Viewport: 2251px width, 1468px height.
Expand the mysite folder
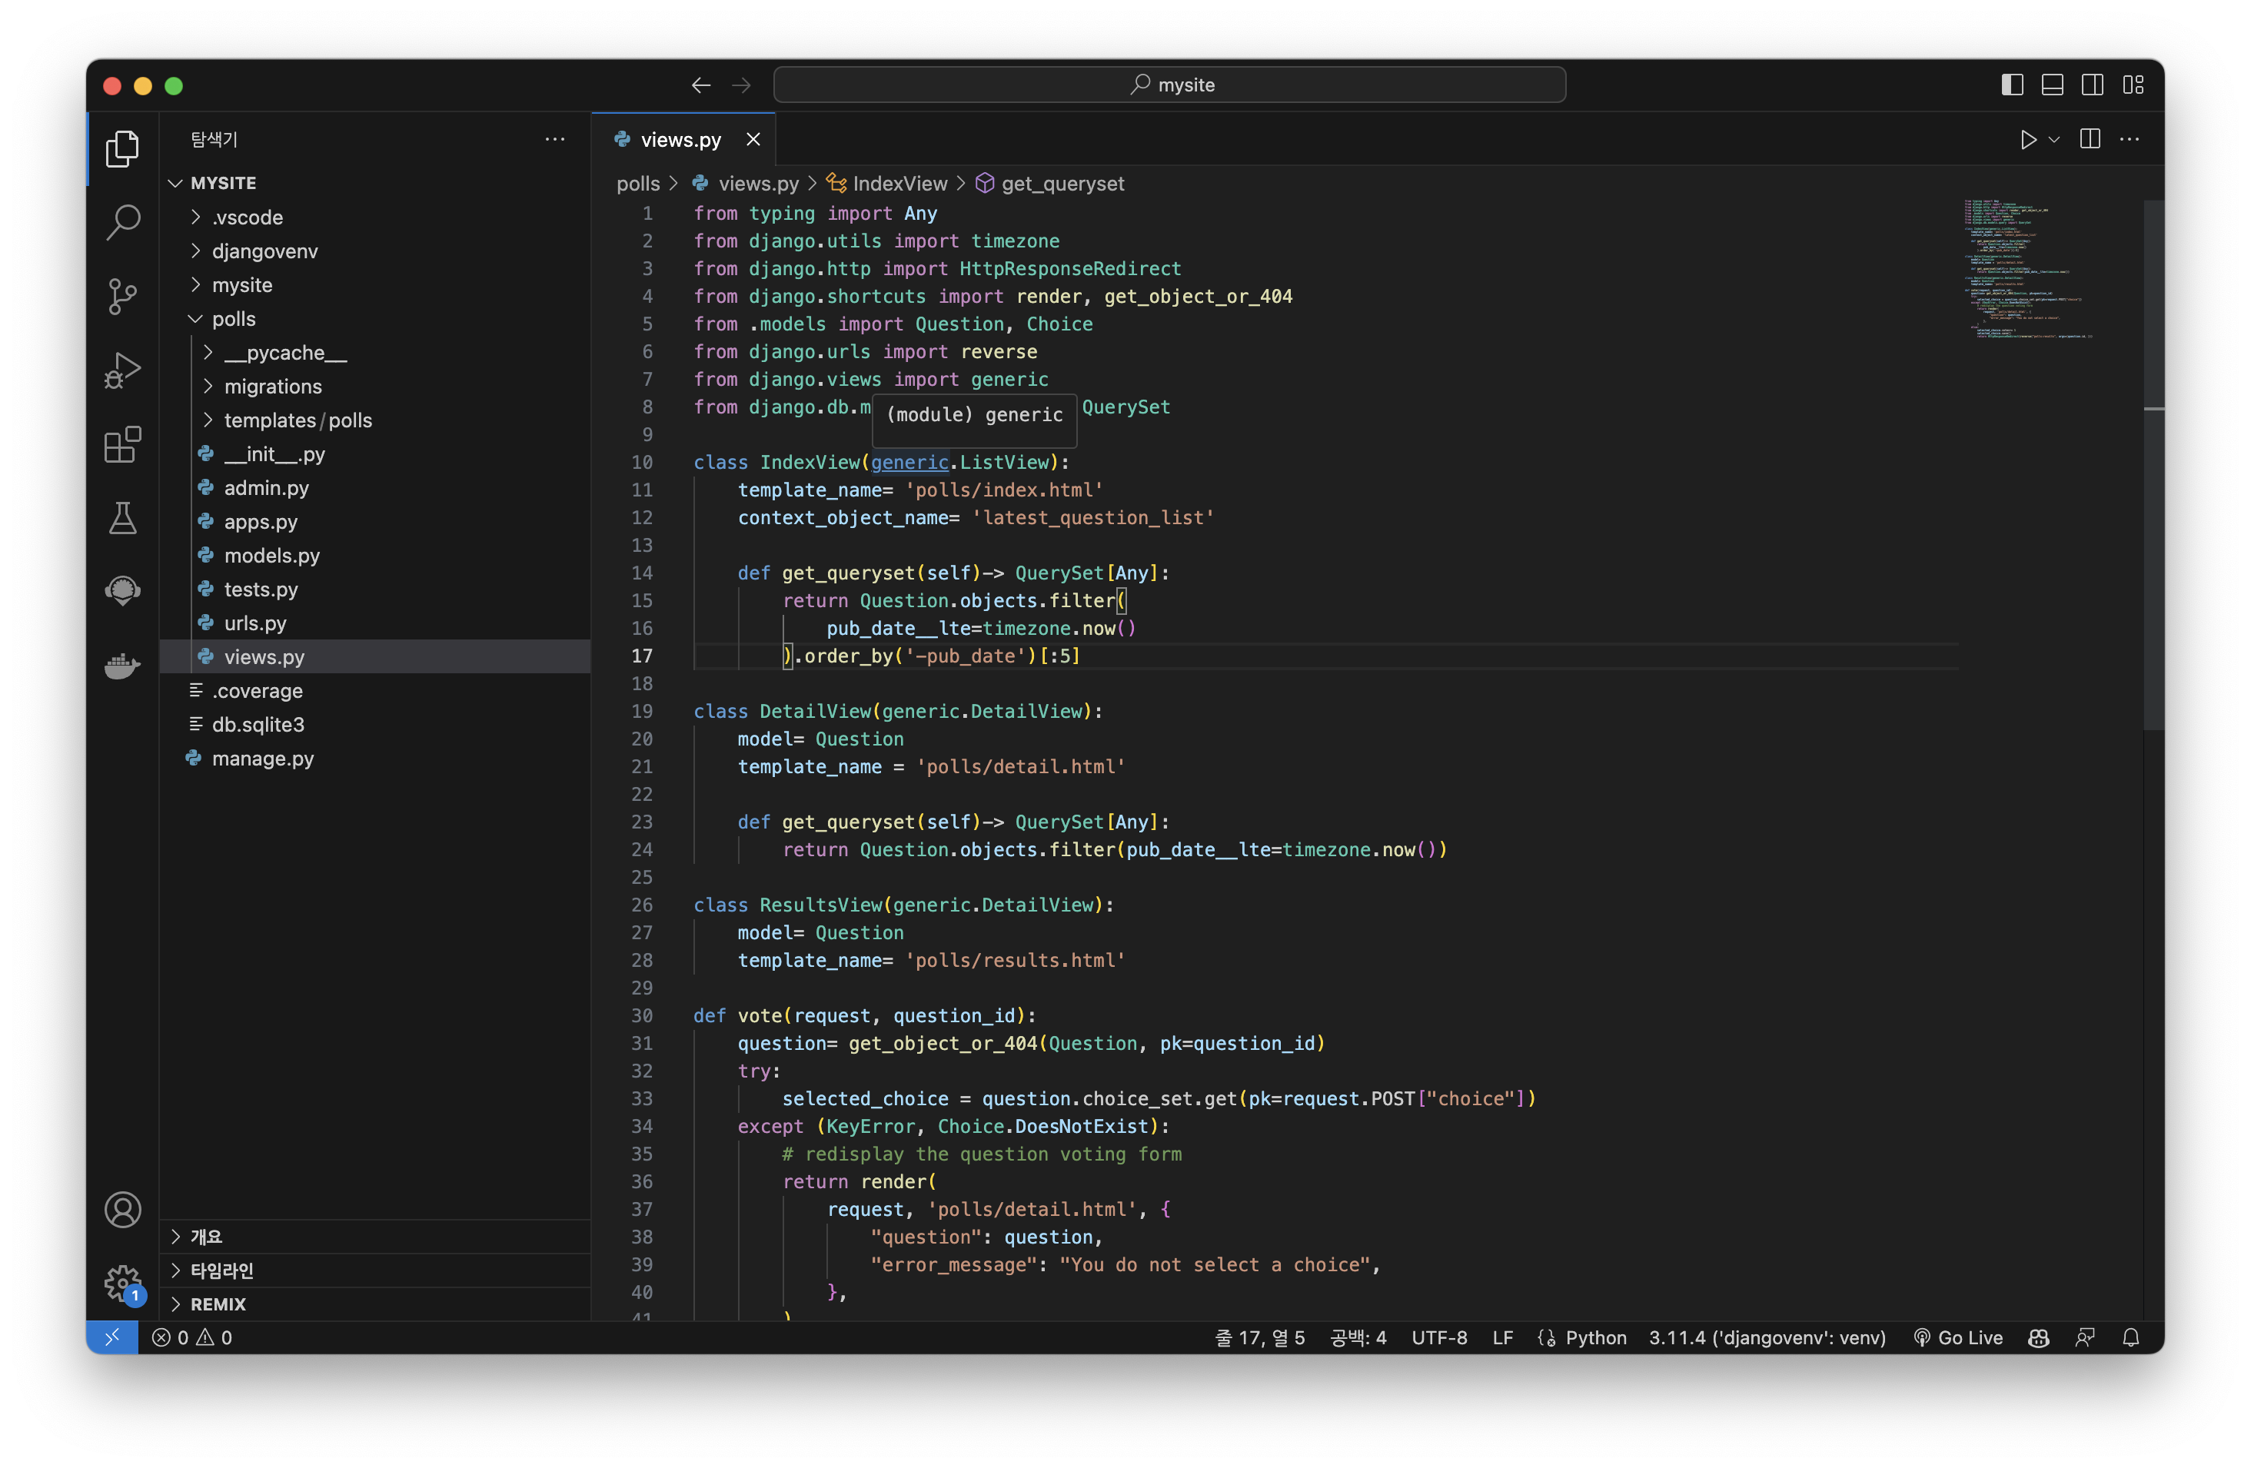click(x=374, y=284)
